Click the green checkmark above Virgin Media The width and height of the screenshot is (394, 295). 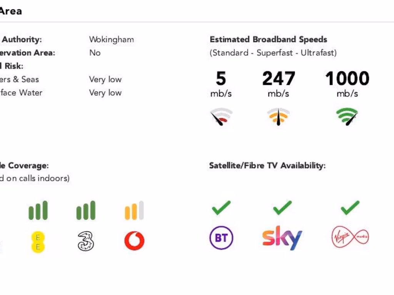pyautogui.click(x=350, y=208)
